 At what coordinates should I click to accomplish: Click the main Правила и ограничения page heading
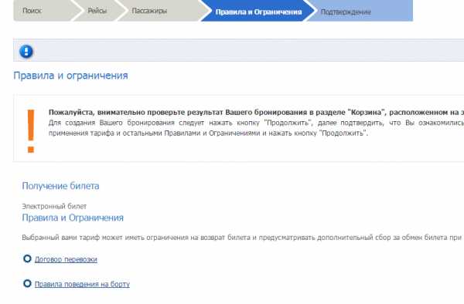point(70,76)
